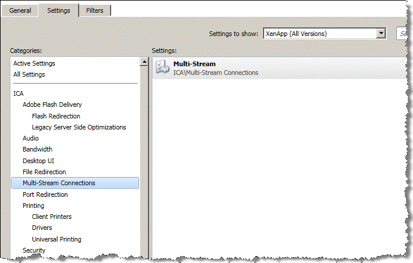Select the Settings tab
This screenshot has width=413, height=263.
click(x=59, y=11)
